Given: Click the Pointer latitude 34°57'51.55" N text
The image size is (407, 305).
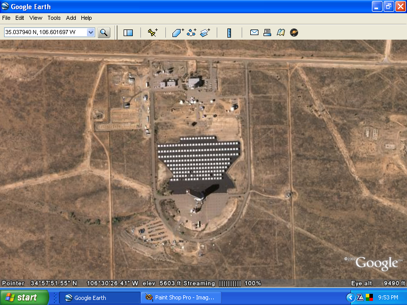Looking at the screenshot, I should point(40,283).
